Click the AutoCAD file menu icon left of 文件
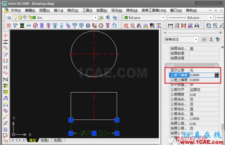Screen dimensions: 225x145 (6, 10)
